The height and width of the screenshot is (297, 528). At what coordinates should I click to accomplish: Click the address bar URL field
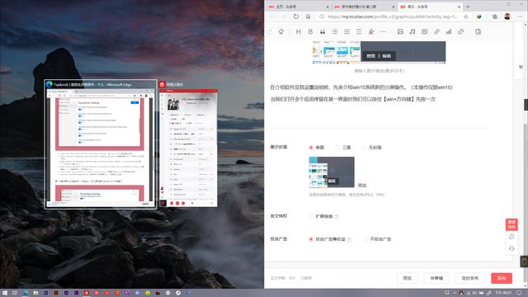393,16
